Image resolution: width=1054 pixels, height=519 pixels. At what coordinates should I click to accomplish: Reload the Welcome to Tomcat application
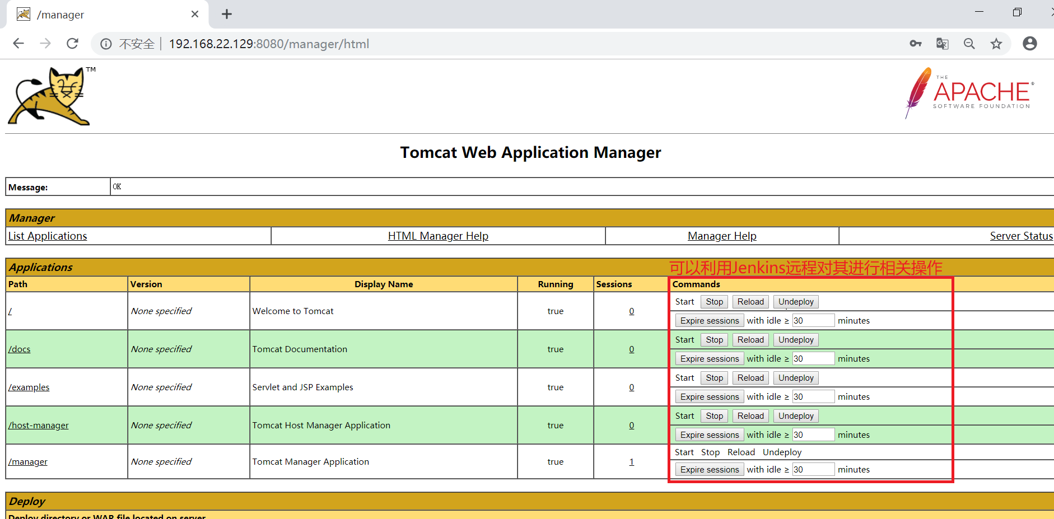pyautogui.click(x=750, y=302)
